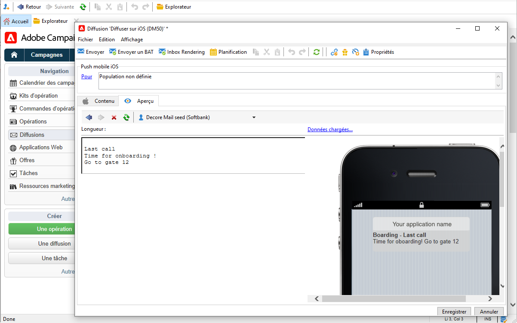Click the Annuler button

tap(489, 312)
